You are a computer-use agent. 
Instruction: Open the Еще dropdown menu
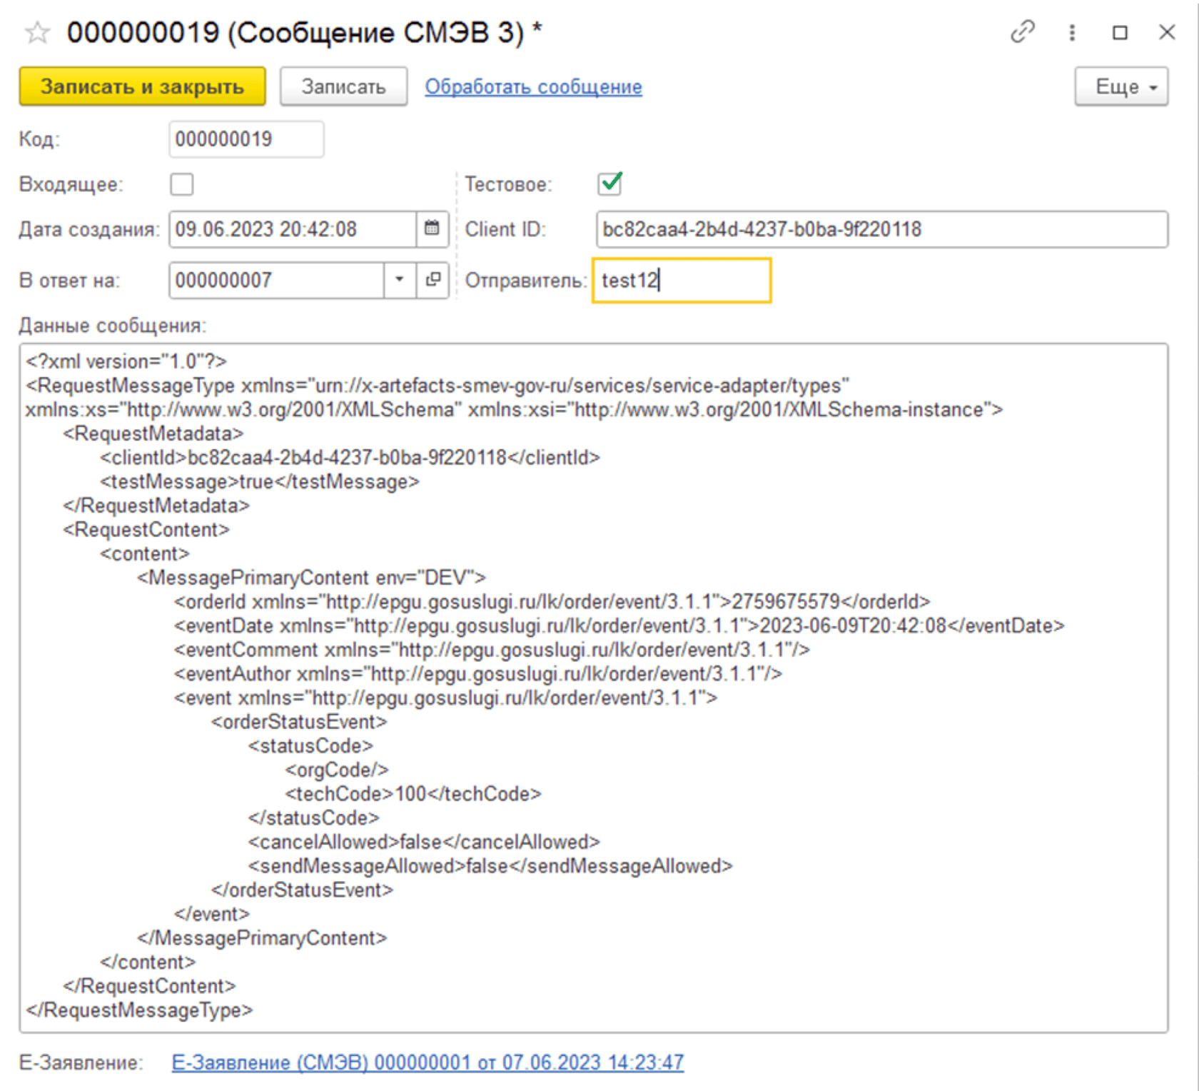[x=1120, y=87]
